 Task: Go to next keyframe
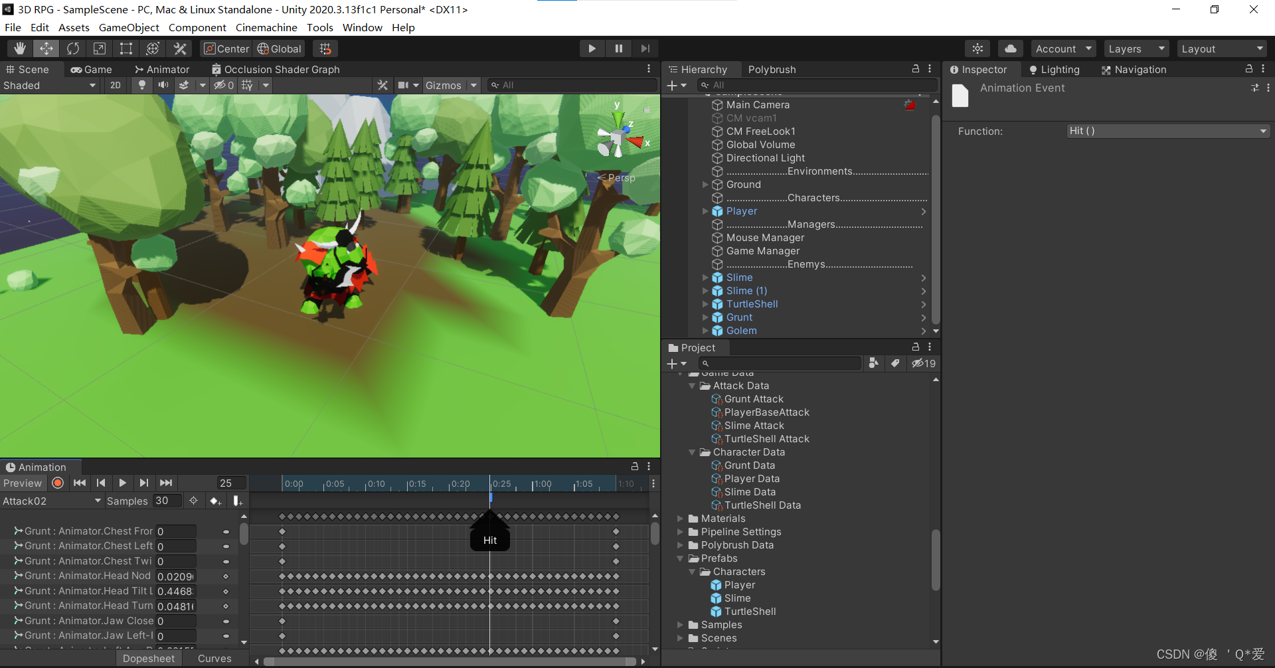tap(144, 483)
